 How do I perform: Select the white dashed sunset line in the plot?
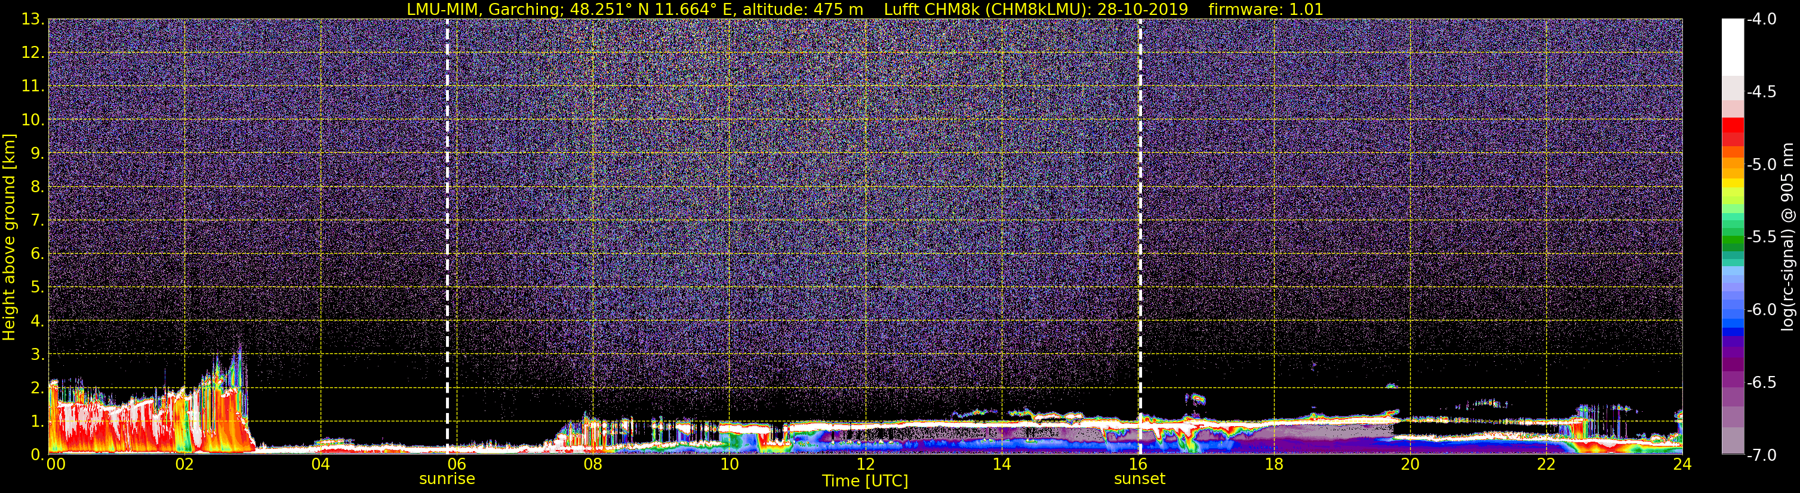pyautogui.click(x=1140, y=236)
